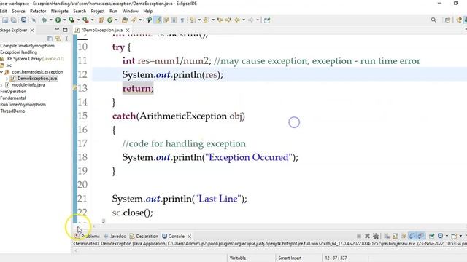Screen dimensions: 467x262
Task: Toggle Show Whitespace Characters icon
Action: 182,20
